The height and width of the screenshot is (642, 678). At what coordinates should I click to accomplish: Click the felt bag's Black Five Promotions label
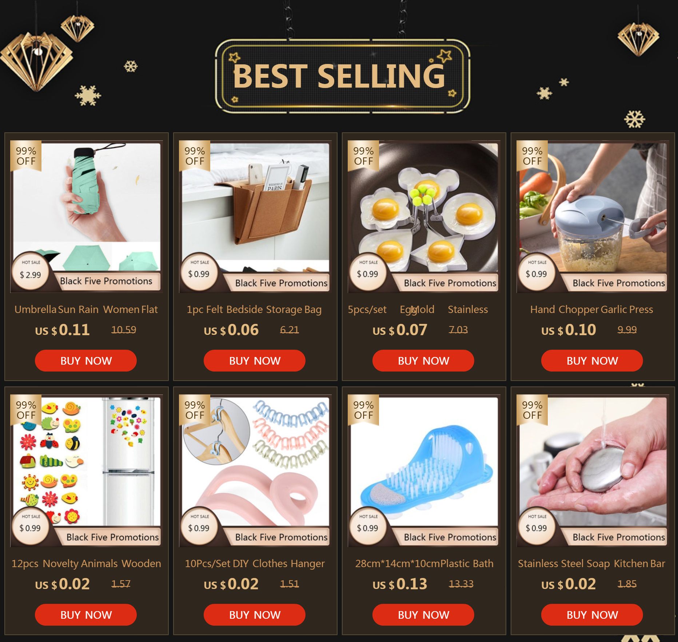pyautogui.click(x=281, y=283)
